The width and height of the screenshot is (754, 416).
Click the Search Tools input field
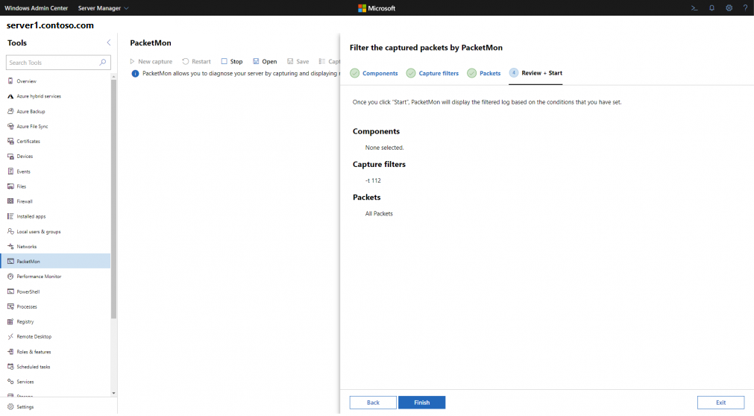[x=58, y=63]
